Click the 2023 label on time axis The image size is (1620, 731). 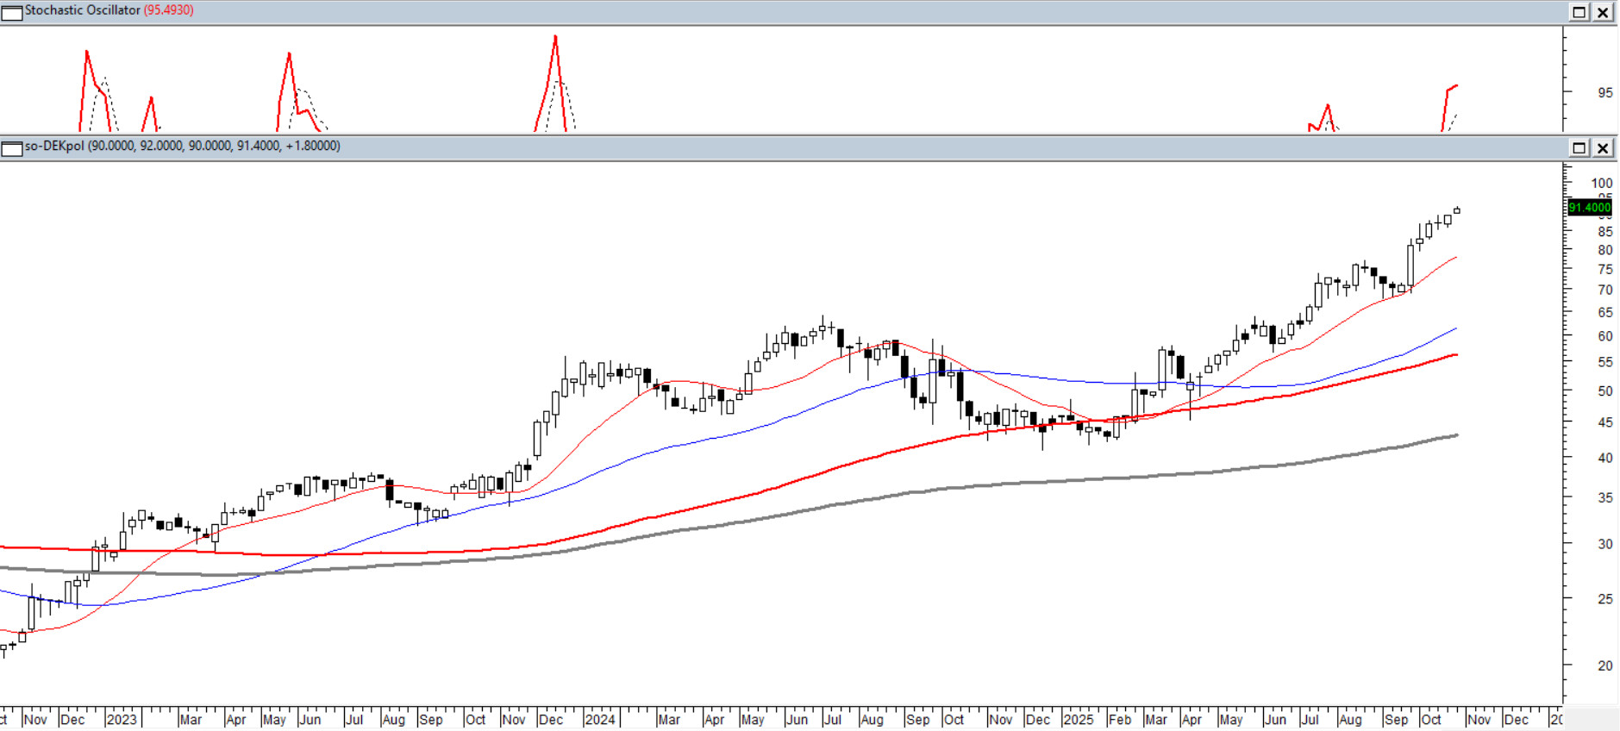[122, 719]
